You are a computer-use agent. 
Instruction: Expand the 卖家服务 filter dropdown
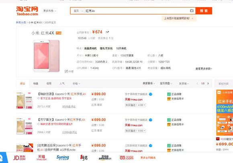[x=149, y=83]
